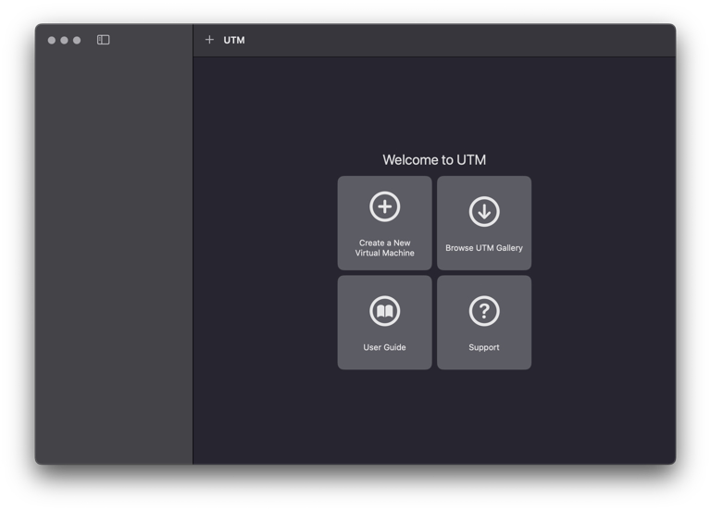Image resolution: width=711 pixels, height=511 pixels.
Task: Click the UTM title in the toolbar
Action: pyautogui.click(x=234, y=41)
